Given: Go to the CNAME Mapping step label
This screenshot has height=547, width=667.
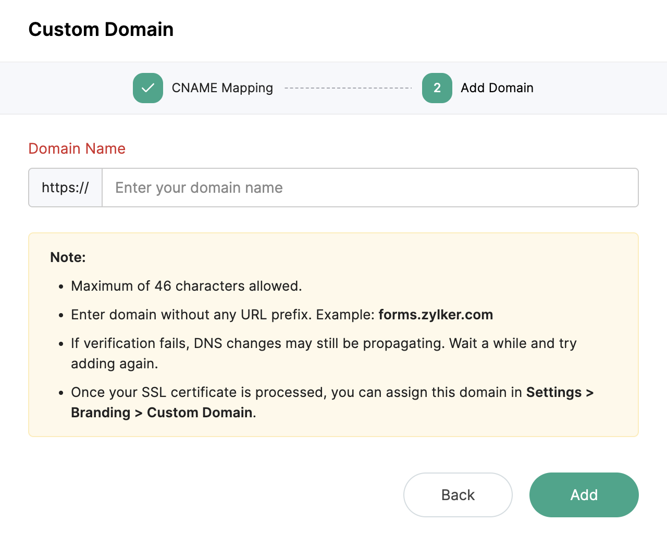Looking at the screenshot, I should pos(223,88).
